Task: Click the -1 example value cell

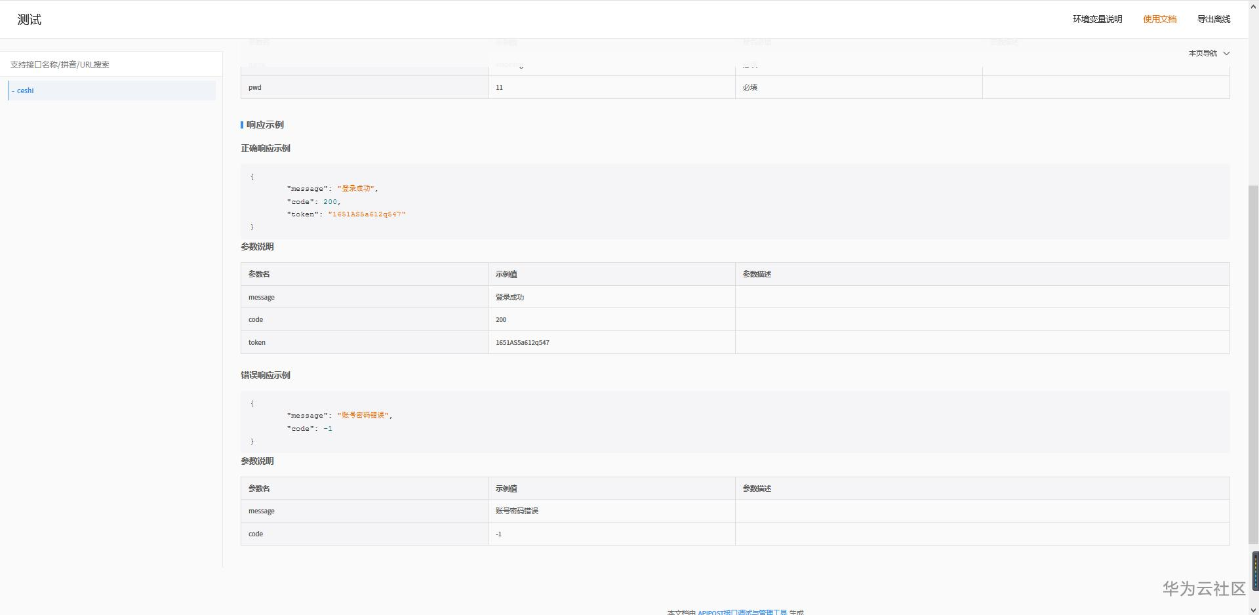Action: (612, 534)
